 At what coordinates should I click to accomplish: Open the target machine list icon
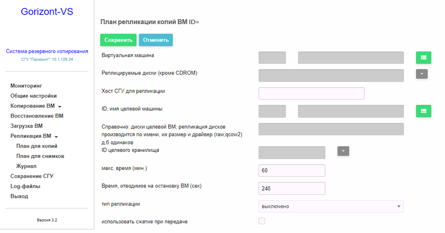pyautogui.click(x=424, y=111)
